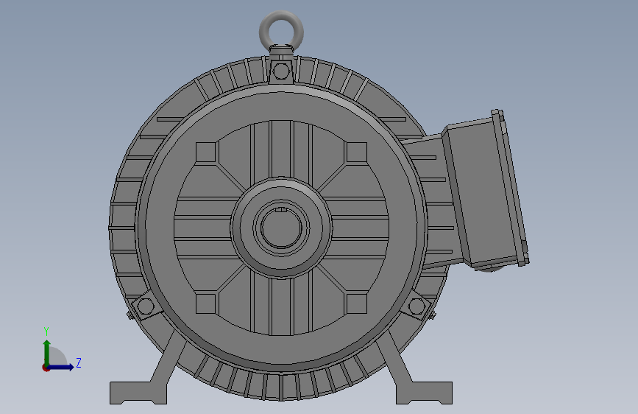The image size is (638, 414).
Task: Select the terminal box on the motor's right side
Action: tap(486, 191)
